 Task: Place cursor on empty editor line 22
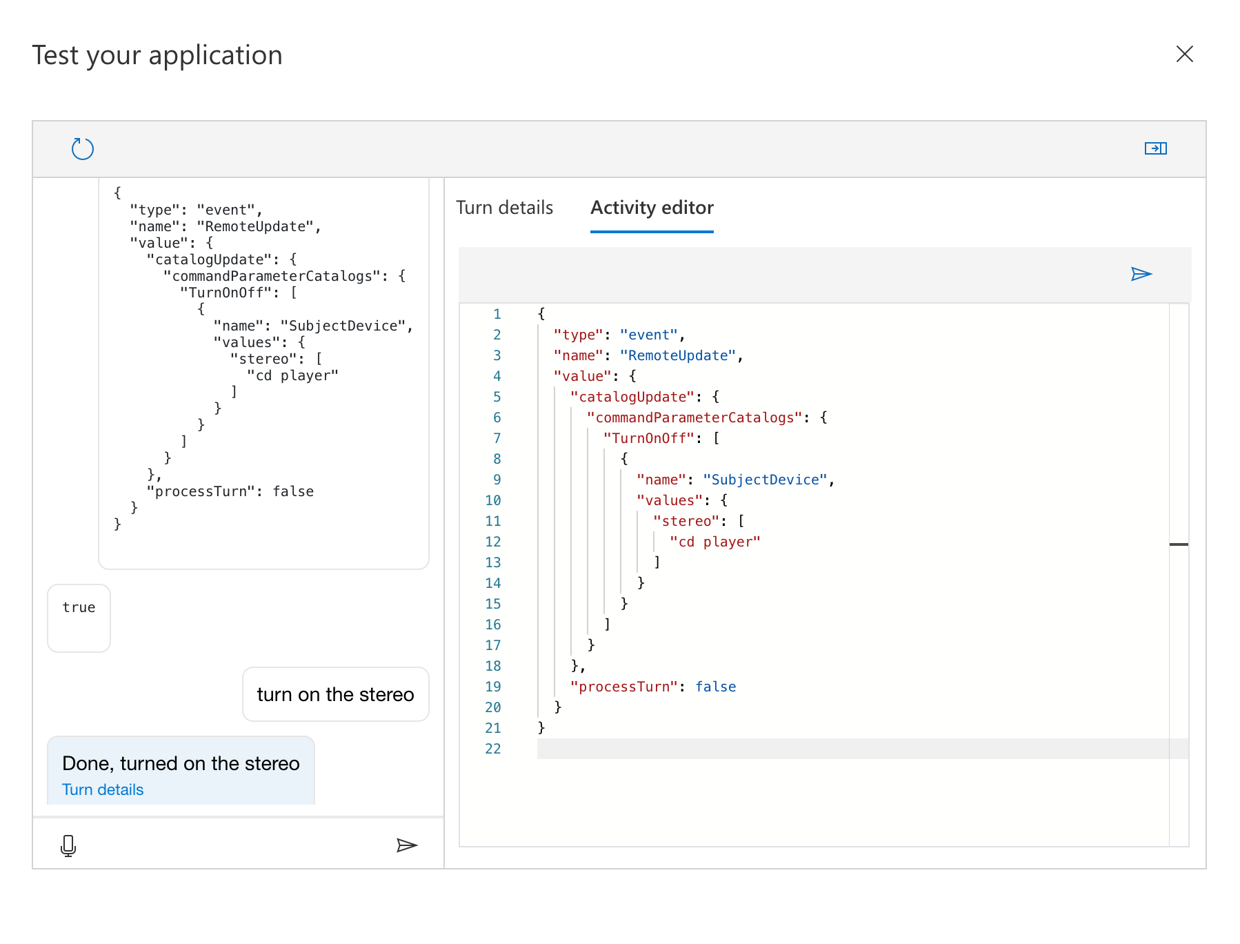click(690, 749)
